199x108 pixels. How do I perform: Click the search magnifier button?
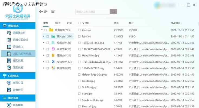tap(113, 12)
